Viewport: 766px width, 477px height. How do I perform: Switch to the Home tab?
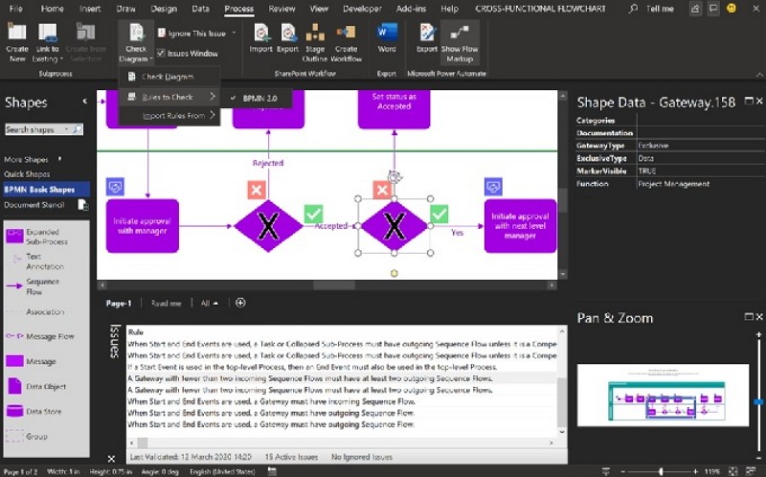pos(53,9)
